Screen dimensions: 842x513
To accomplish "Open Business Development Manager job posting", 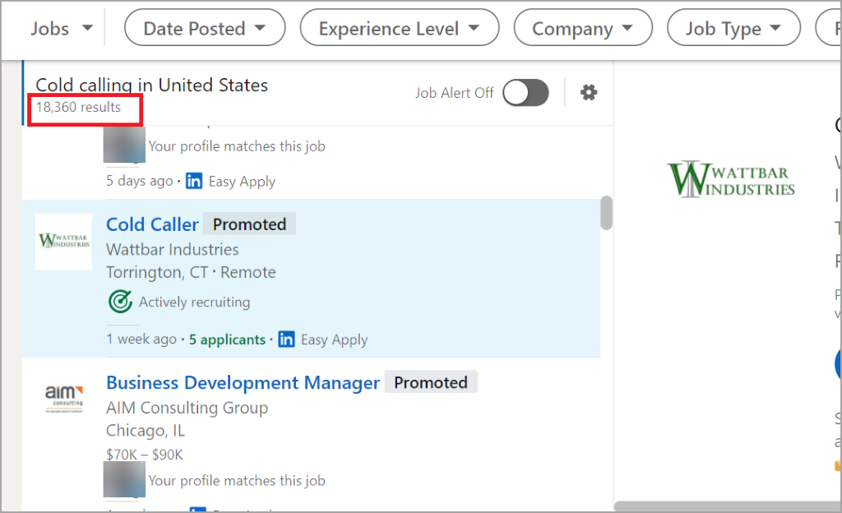I will [x=243, y=382].
